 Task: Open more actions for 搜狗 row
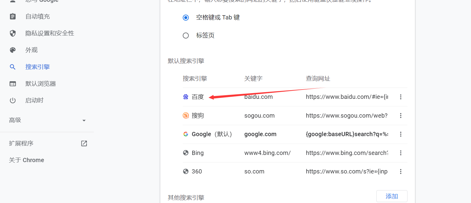401,116
